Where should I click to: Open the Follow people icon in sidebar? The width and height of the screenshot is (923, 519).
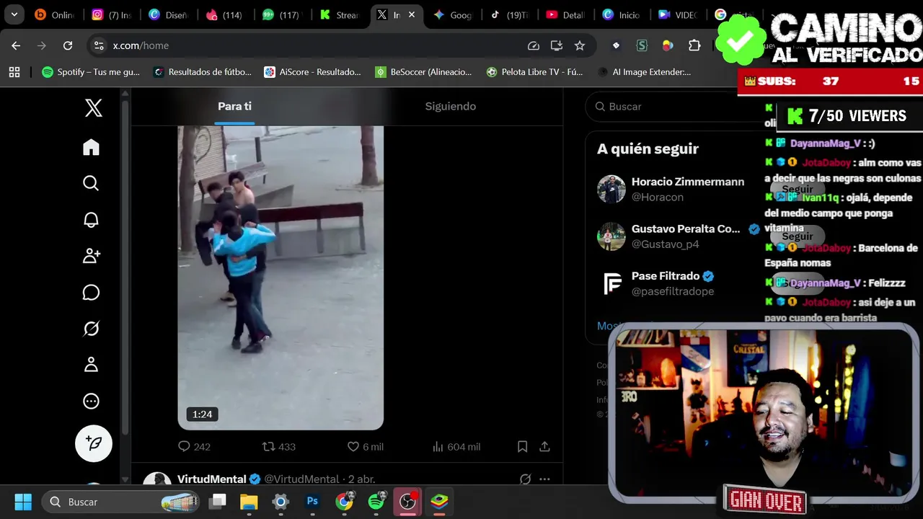[x=91, y=256]
